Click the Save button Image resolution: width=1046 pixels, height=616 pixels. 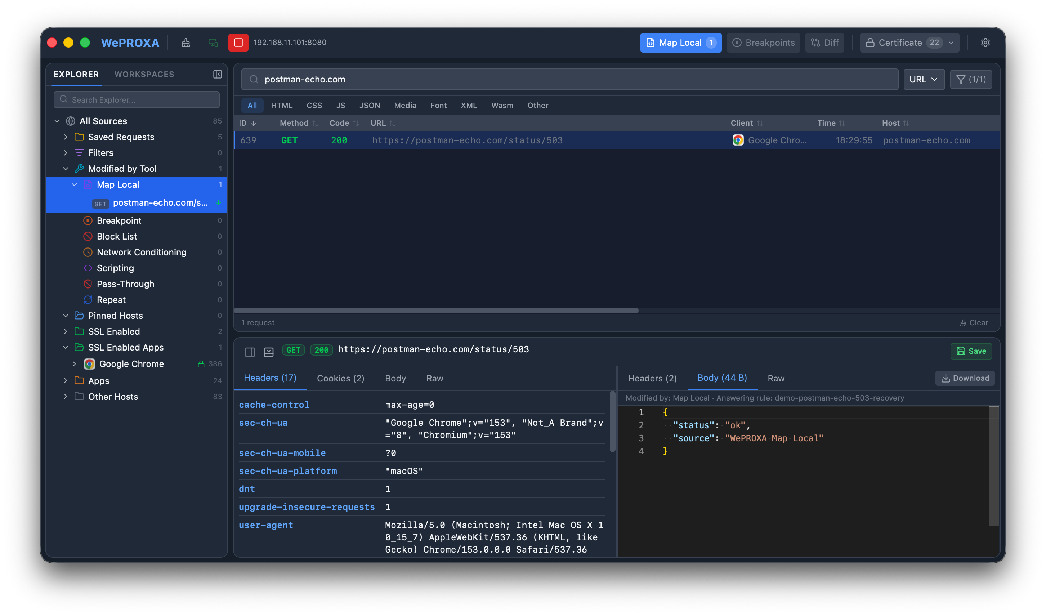pos(971,351)
